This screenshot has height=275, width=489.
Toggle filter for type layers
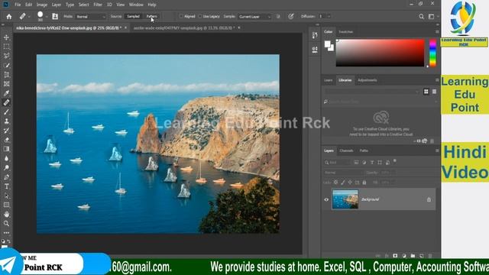(372, 163)
